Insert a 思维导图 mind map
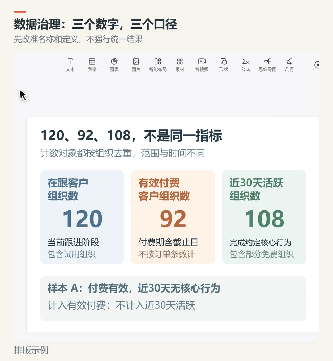The image size is (333, 361). pos(267,65)
